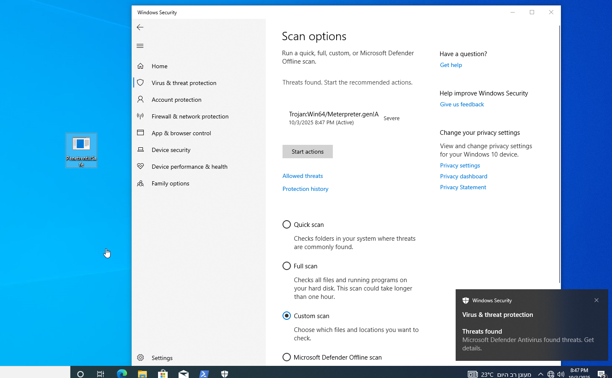Viewport: 612px width, 378px height.
Task: Open Family options via its family icon
Action: point(140,183)
